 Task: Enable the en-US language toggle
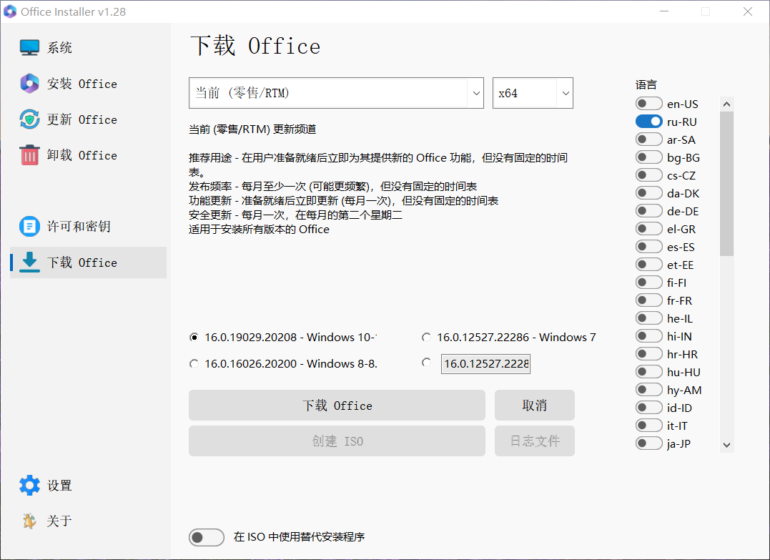tap(648, 104)
